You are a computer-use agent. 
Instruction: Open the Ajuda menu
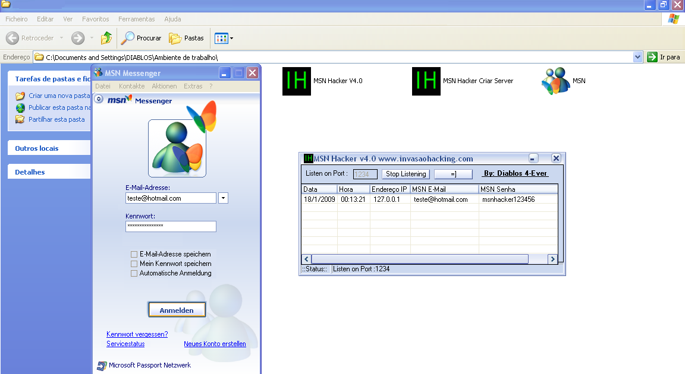(x=172, y=19)
